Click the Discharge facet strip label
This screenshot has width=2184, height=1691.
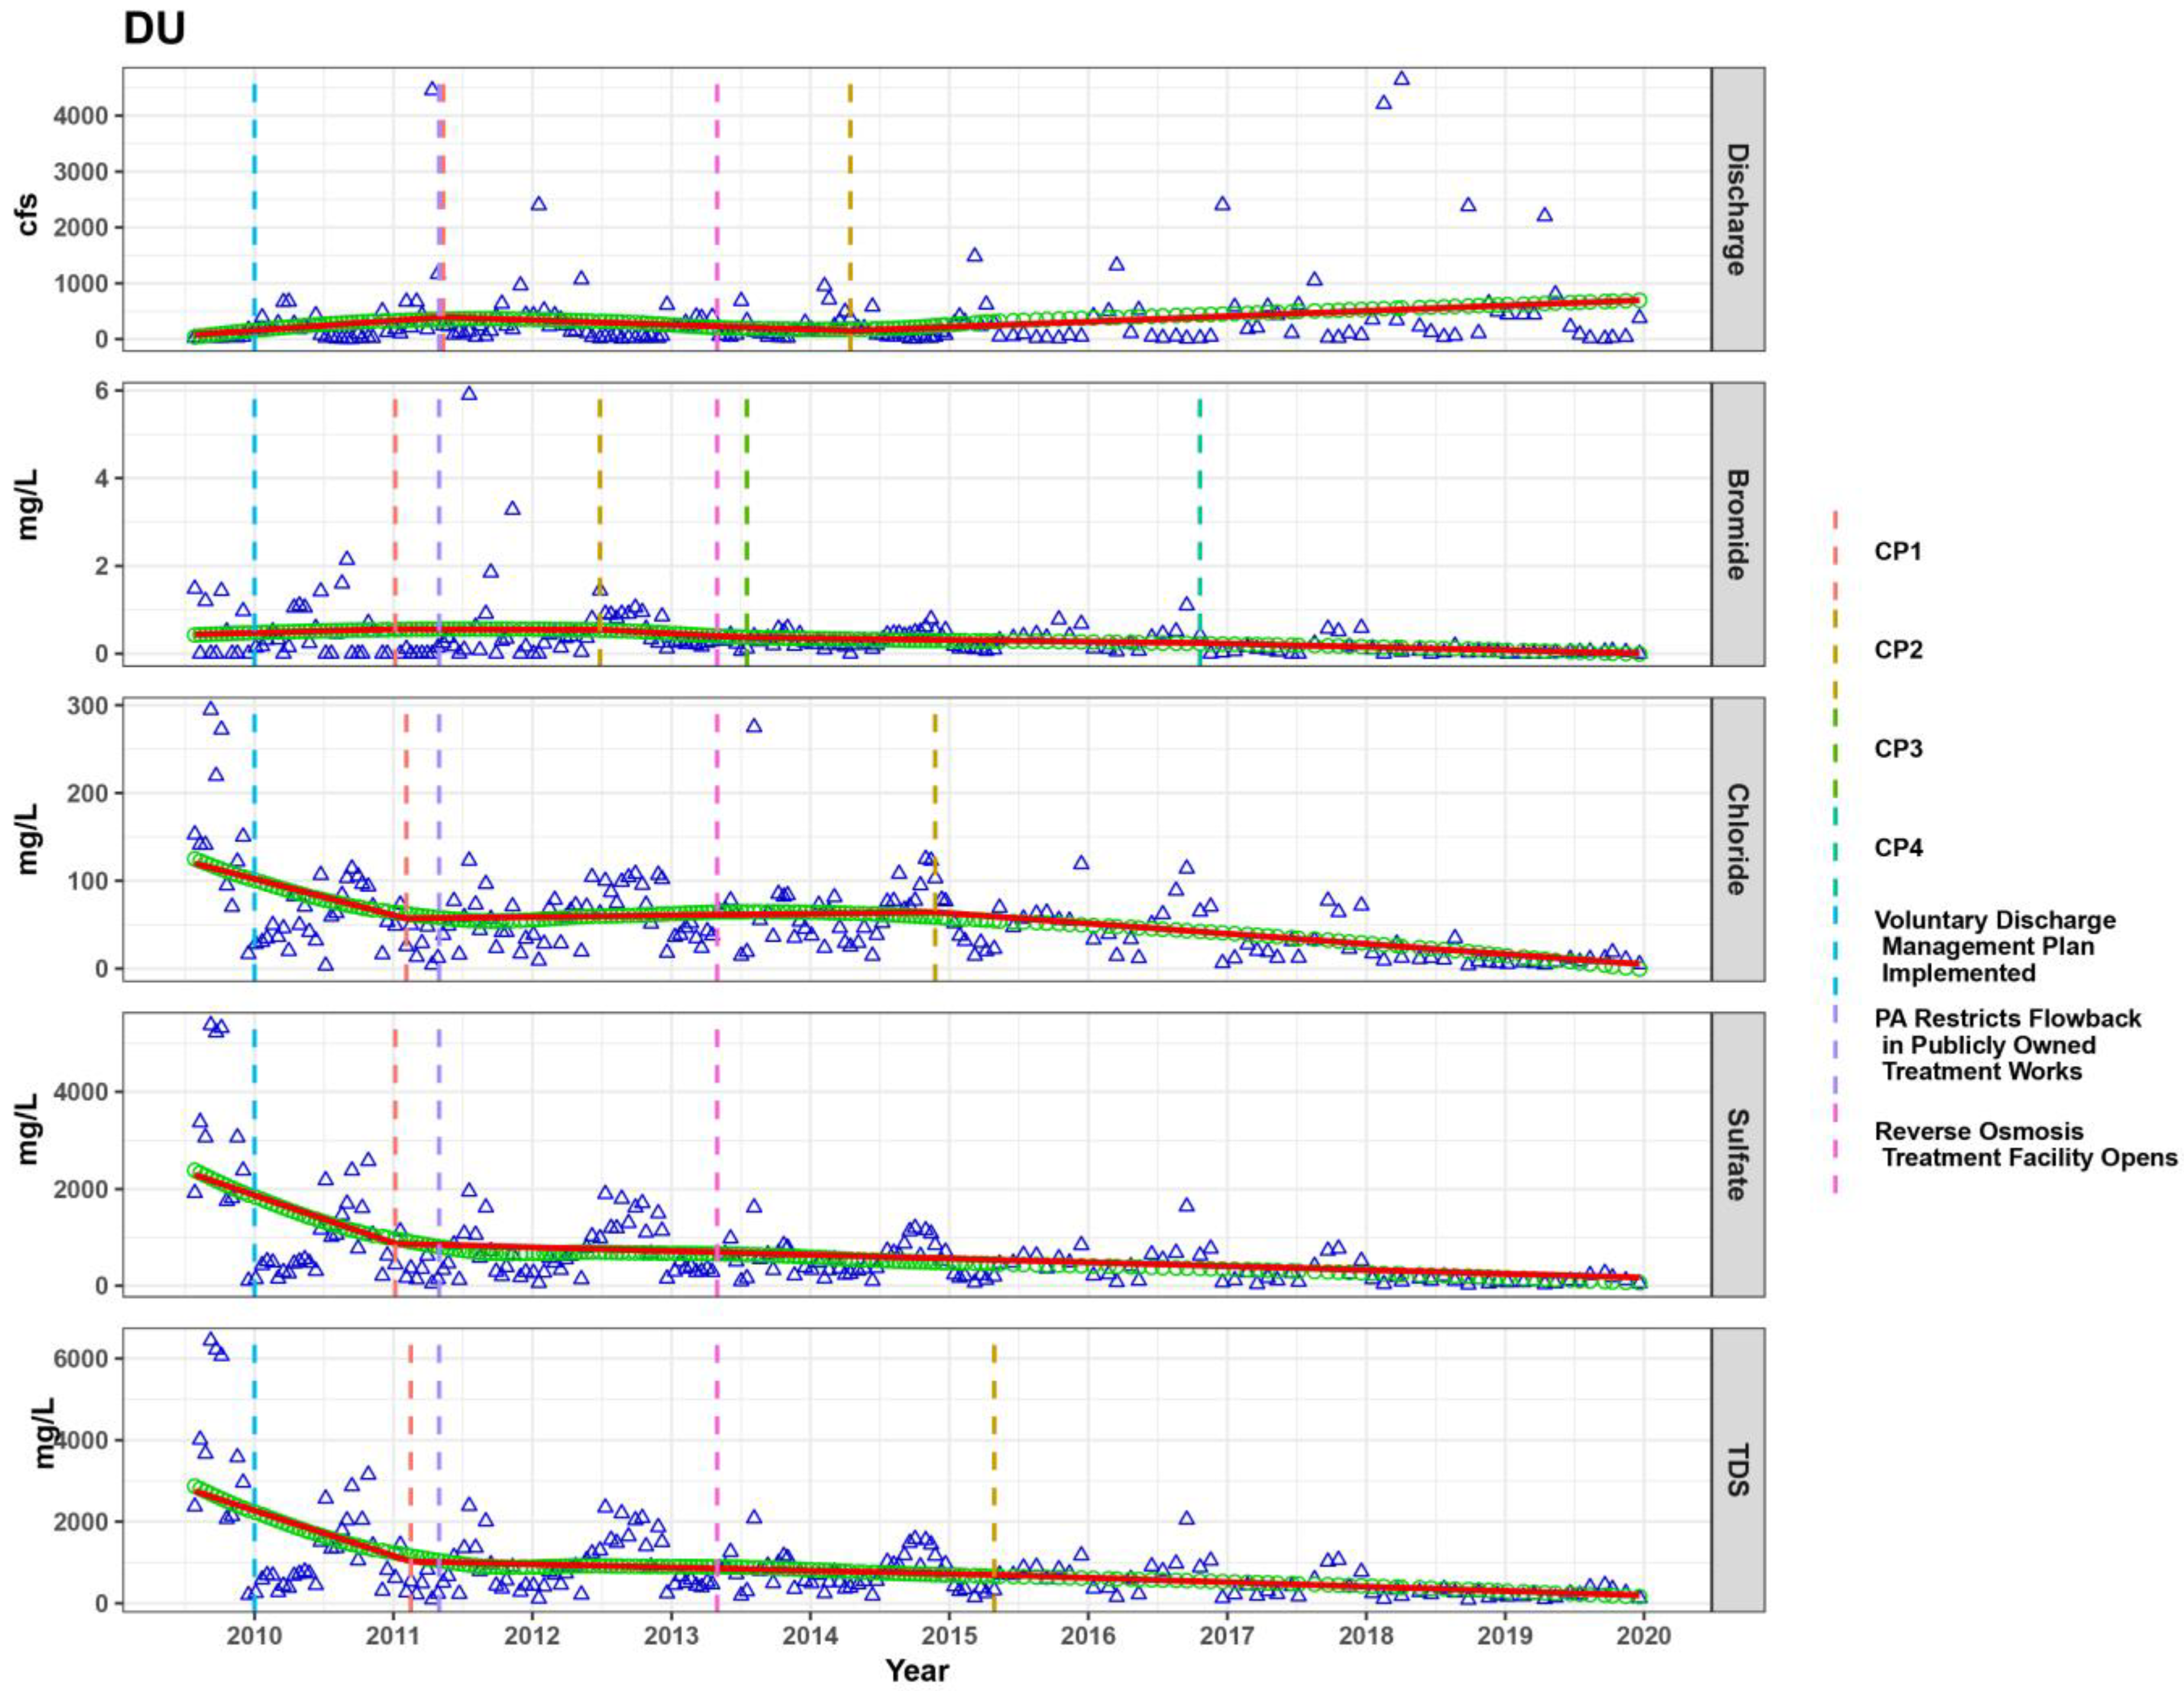1737,209
